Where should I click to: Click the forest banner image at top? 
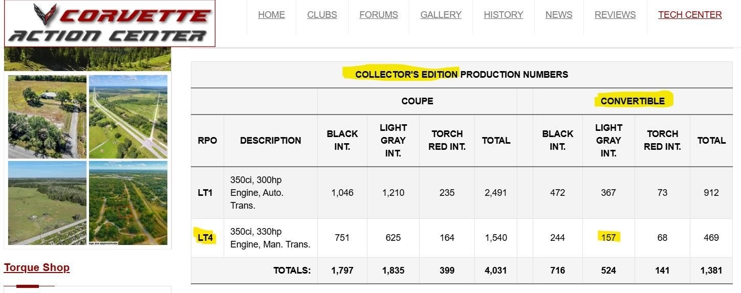click(87, 59)
